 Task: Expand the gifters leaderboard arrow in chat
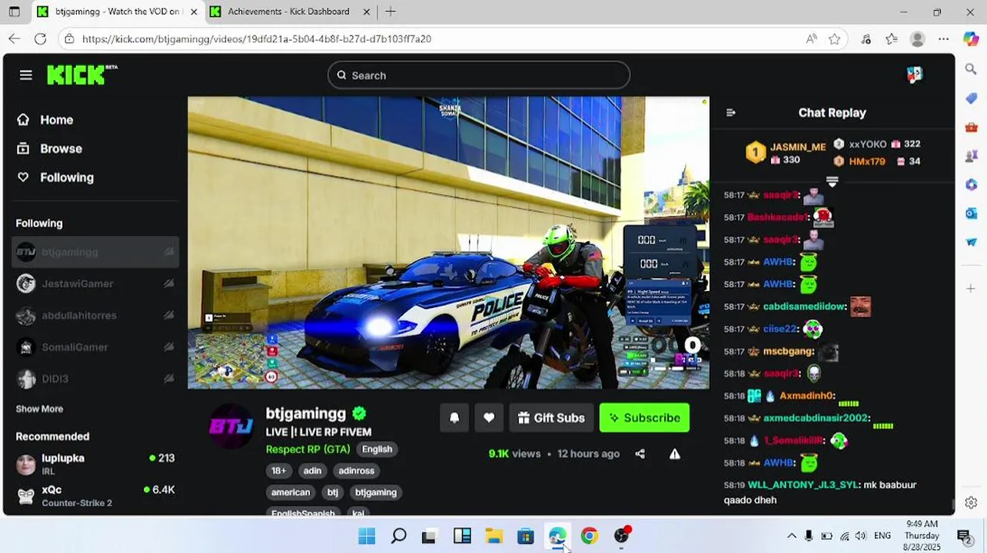click(832, 182)
